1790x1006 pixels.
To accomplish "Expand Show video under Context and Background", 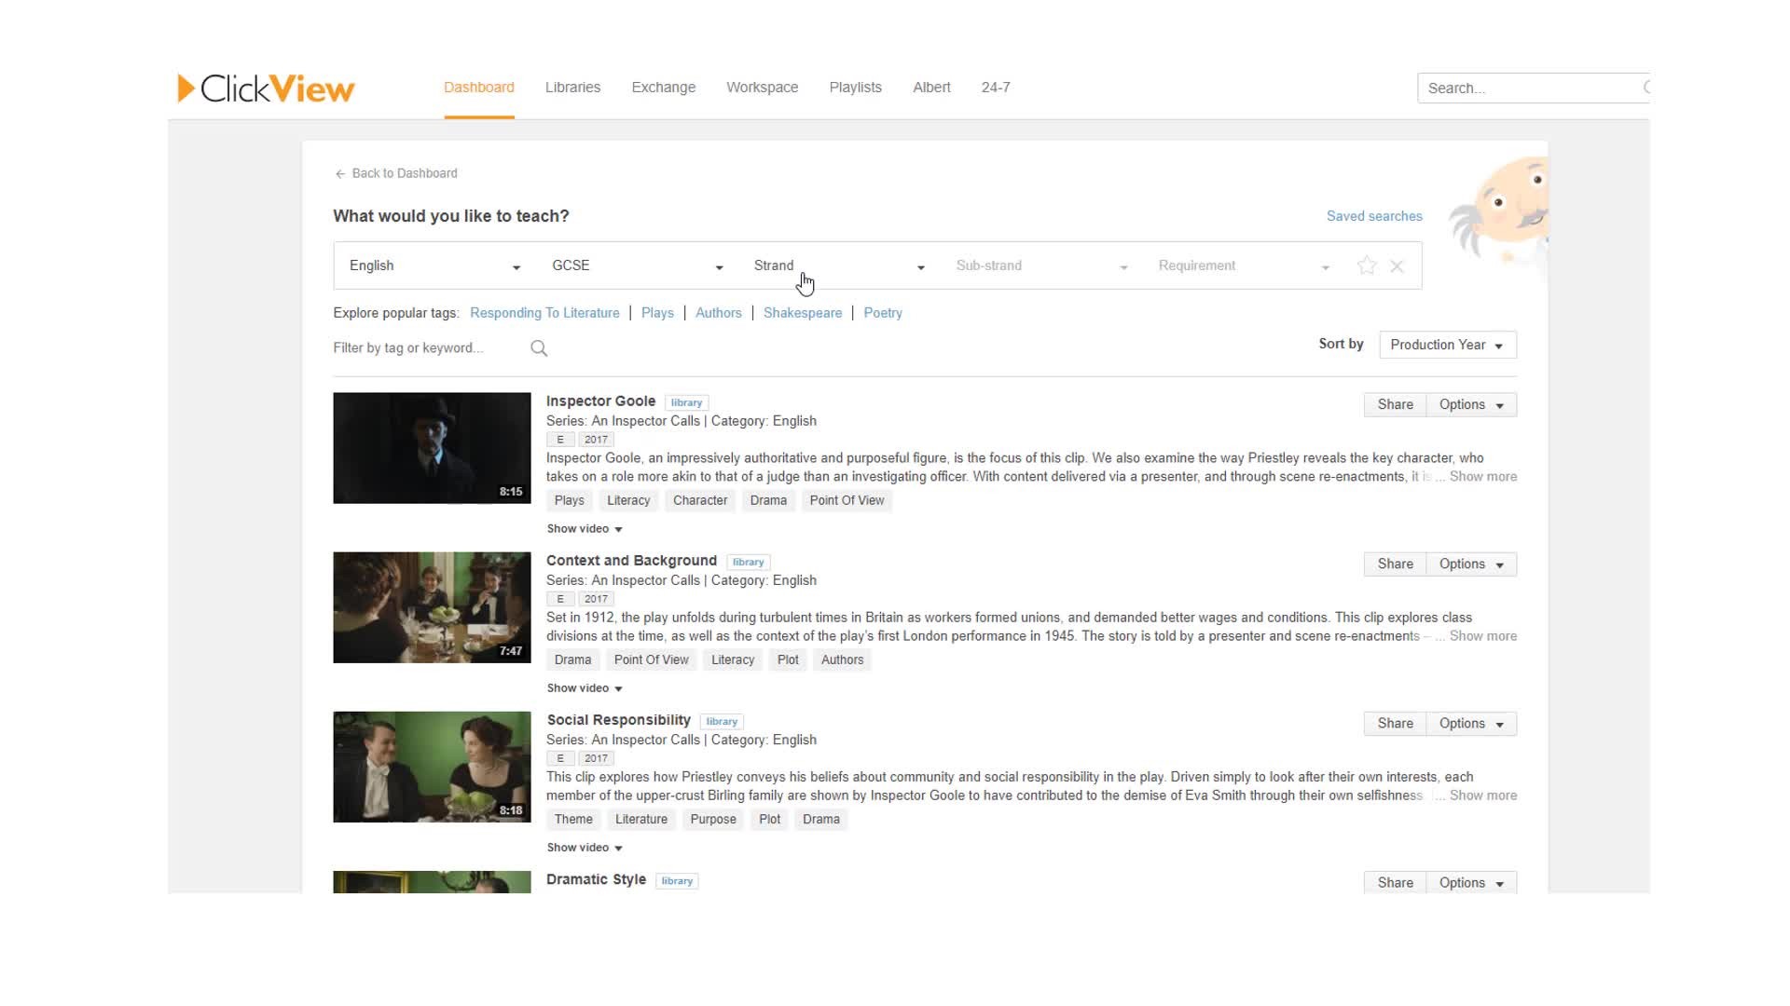I will coord(585,687).
